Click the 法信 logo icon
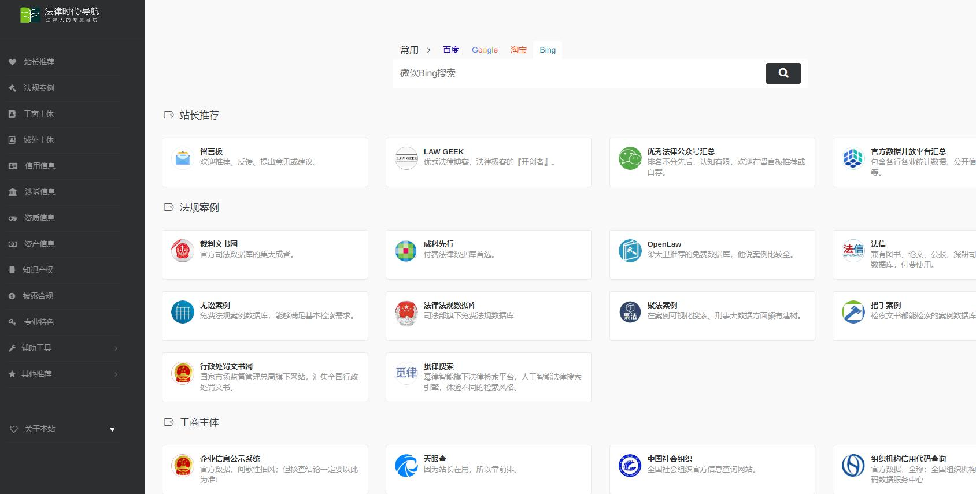 pos(853,251)
